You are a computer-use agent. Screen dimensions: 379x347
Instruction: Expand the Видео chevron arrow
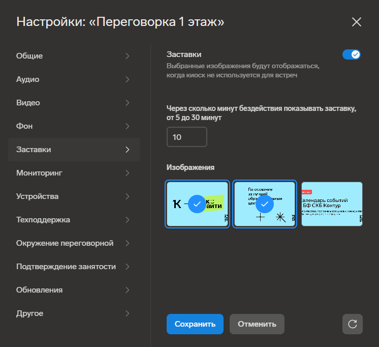128,103
